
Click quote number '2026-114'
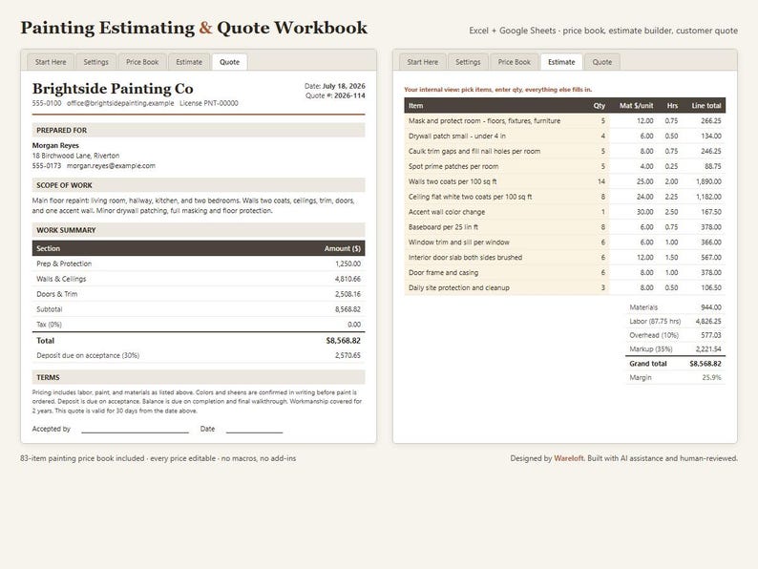pyautogui.click(x=349, y=95)
